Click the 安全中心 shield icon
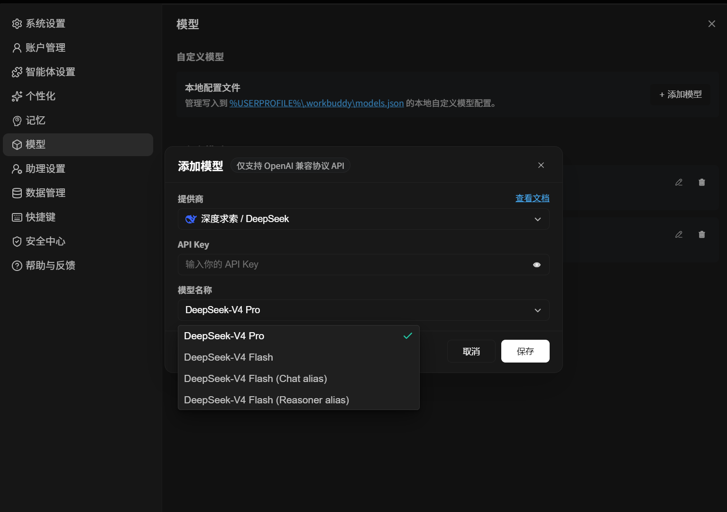Screen dimensions: 727x512 pos(17,242)
